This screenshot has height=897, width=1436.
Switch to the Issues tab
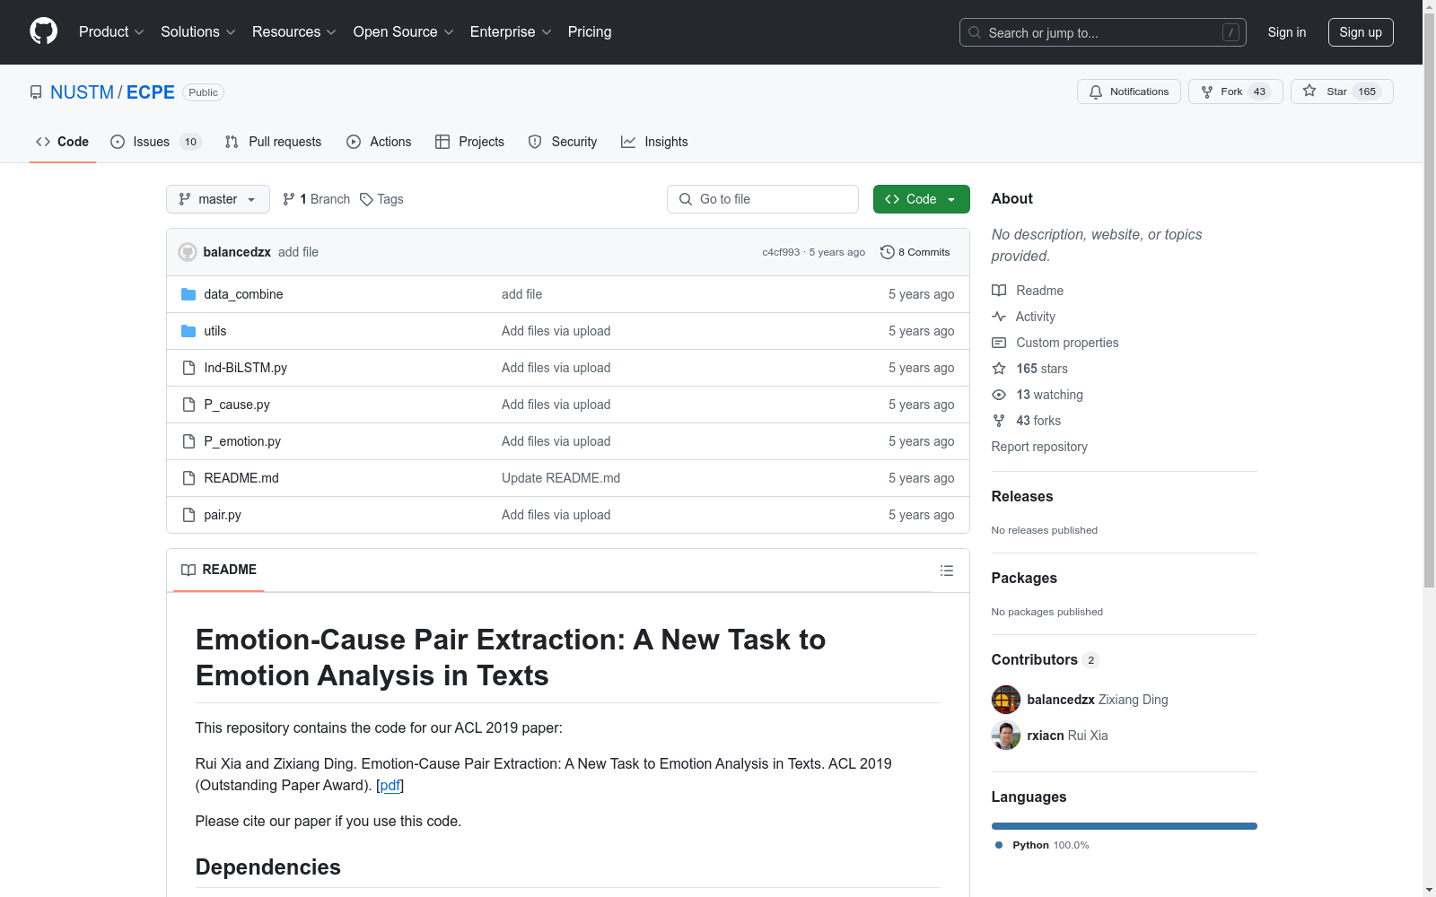(x=156, y=142)
